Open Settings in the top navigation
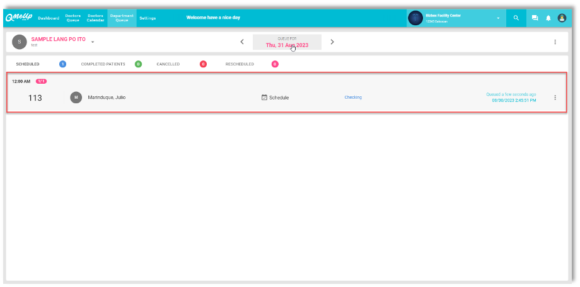580x287 pixels. tap(148, 18)
